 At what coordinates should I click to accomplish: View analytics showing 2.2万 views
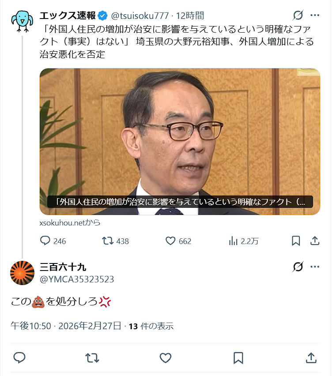pyautogui.click(x=244, y=241)
